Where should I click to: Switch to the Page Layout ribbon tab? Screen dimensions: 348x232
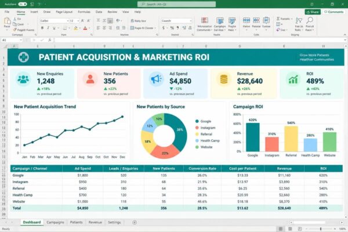coord(64,12)
